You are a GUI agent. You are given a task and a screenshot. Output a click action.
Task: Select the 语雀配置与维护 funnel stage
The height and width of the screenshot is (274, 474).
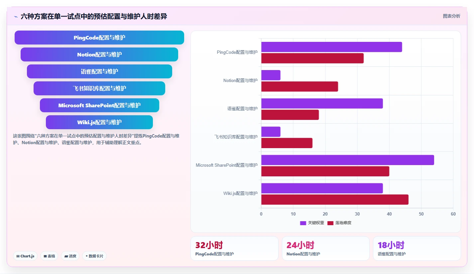coord(99,71)
